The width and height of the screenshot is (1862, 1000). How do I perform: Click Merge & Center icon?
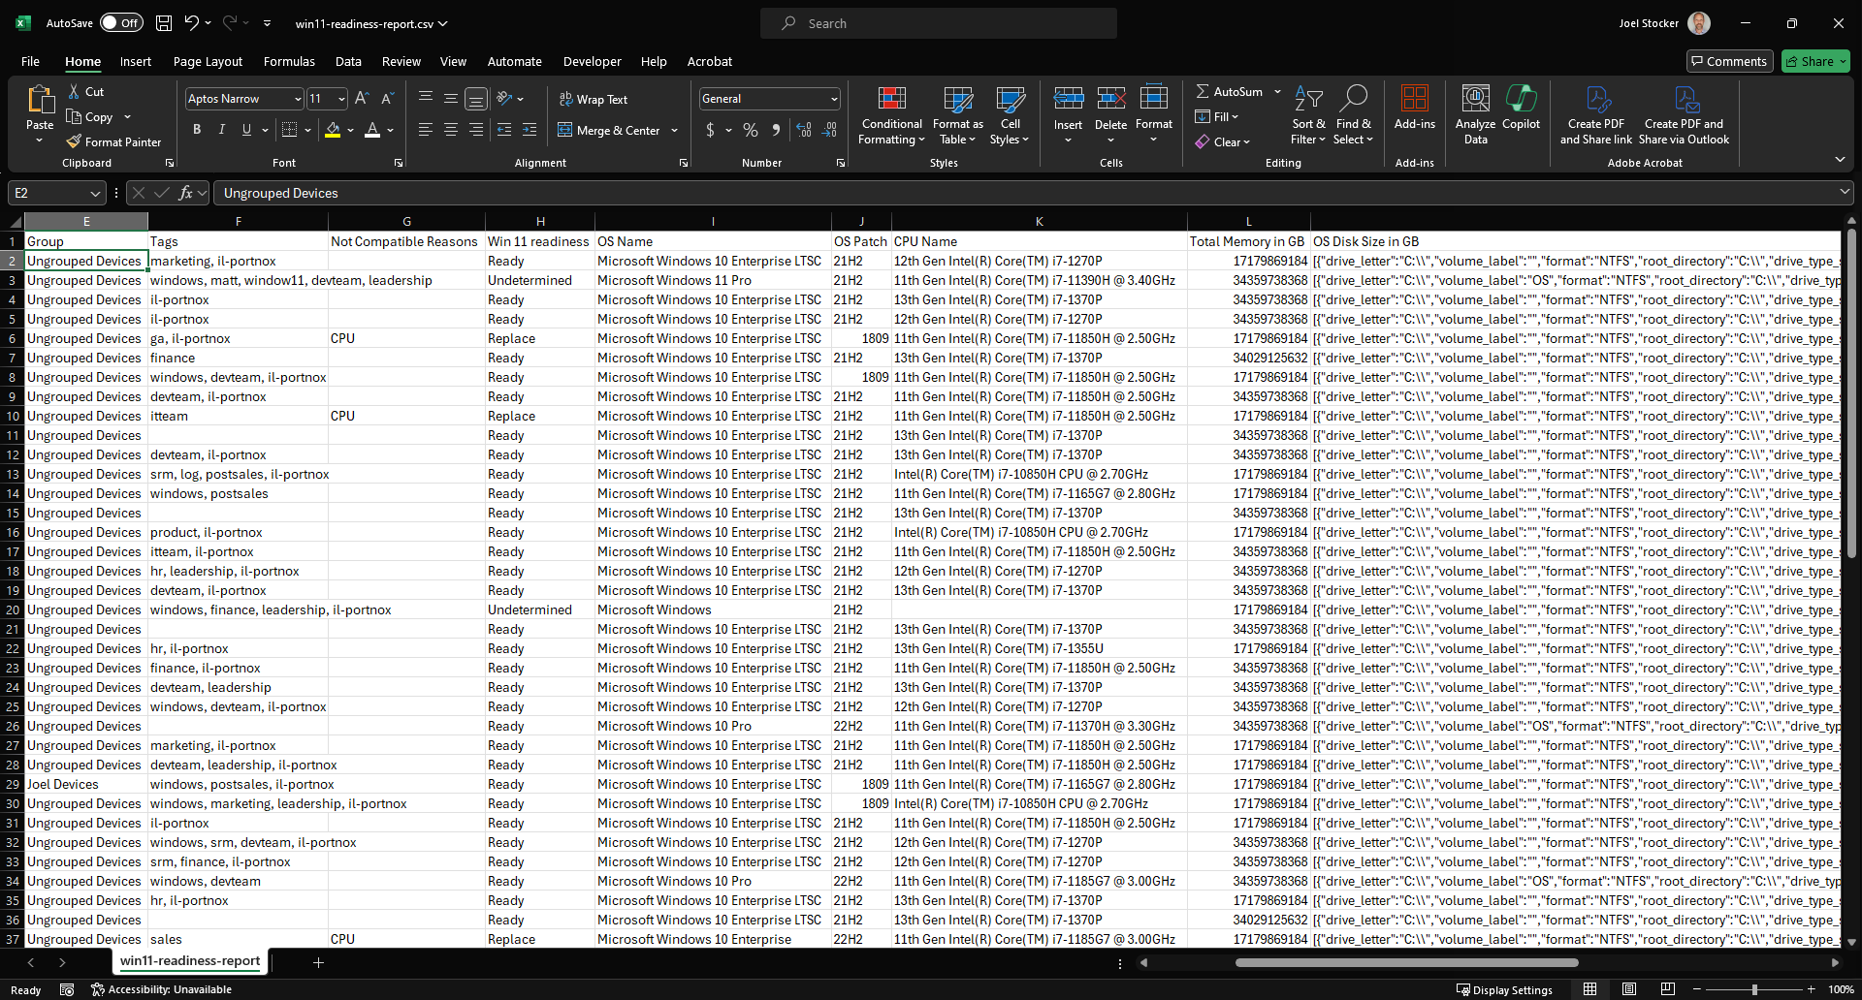pyautogui.click(x=565, y=130)
